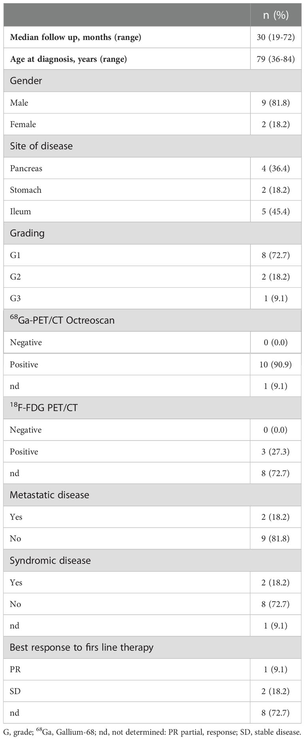
Task: Select the Median follow up row label
Action: pyautogui.click(x=75, y=38)
